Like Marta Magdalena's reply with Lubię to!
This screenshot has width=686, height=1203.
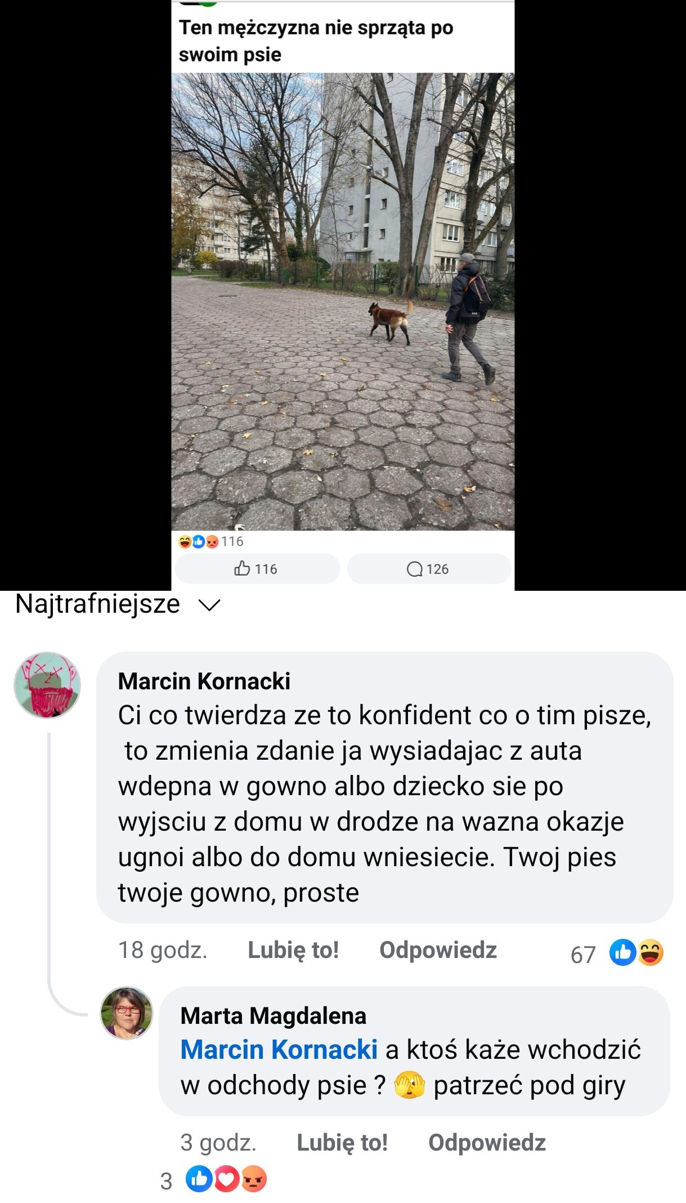click(x=342, y=1143)
